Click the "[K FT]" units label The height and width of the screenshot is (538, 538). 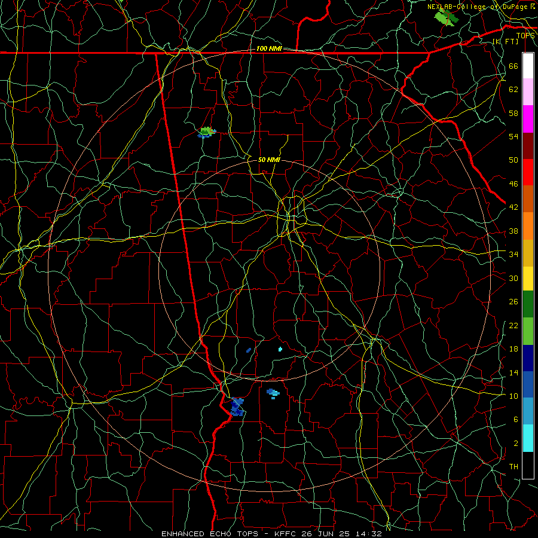click(505, 41)
